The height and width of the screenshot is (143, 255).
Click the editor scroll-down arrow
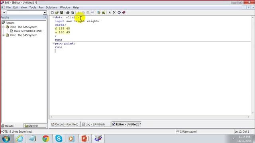pos(253,113)
